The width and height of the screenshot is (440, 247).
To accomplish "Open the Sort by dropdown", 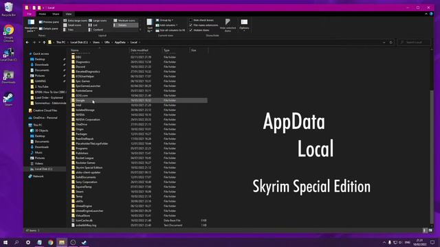I will 150,25.
